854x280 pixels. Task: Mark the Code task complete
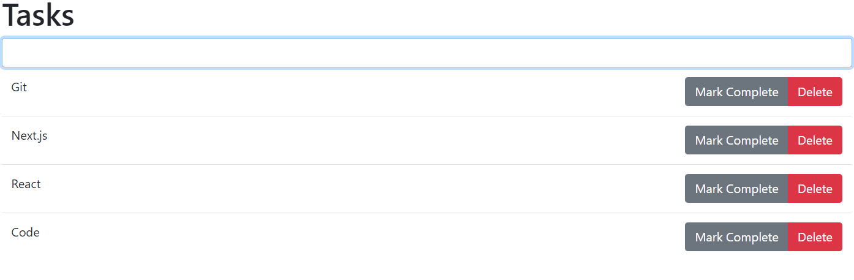click(736, 237)
